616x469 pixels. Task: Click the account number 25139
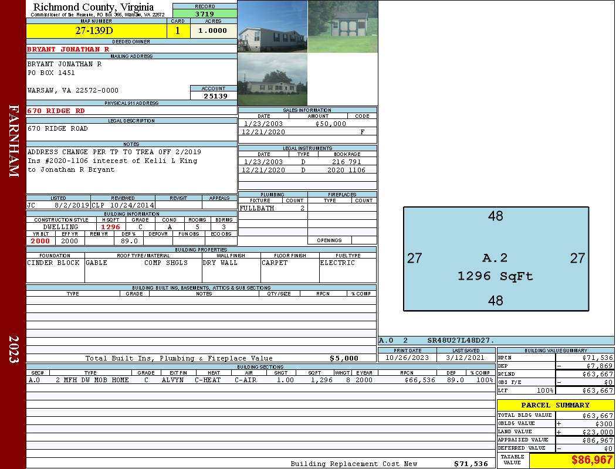point(213,96)
